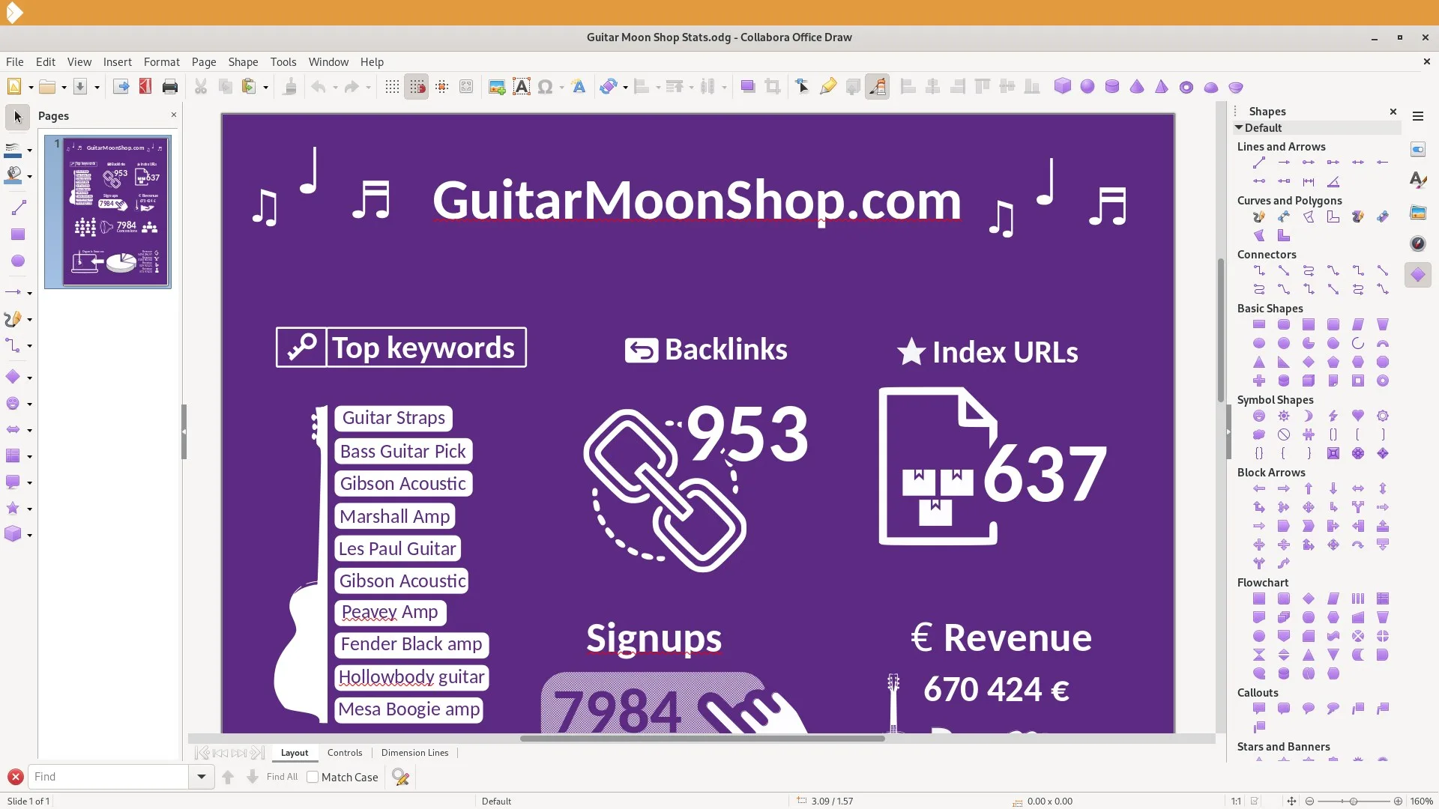
Task: Select the Ellipse tool in left toolbar
Action: pos(18,261)
